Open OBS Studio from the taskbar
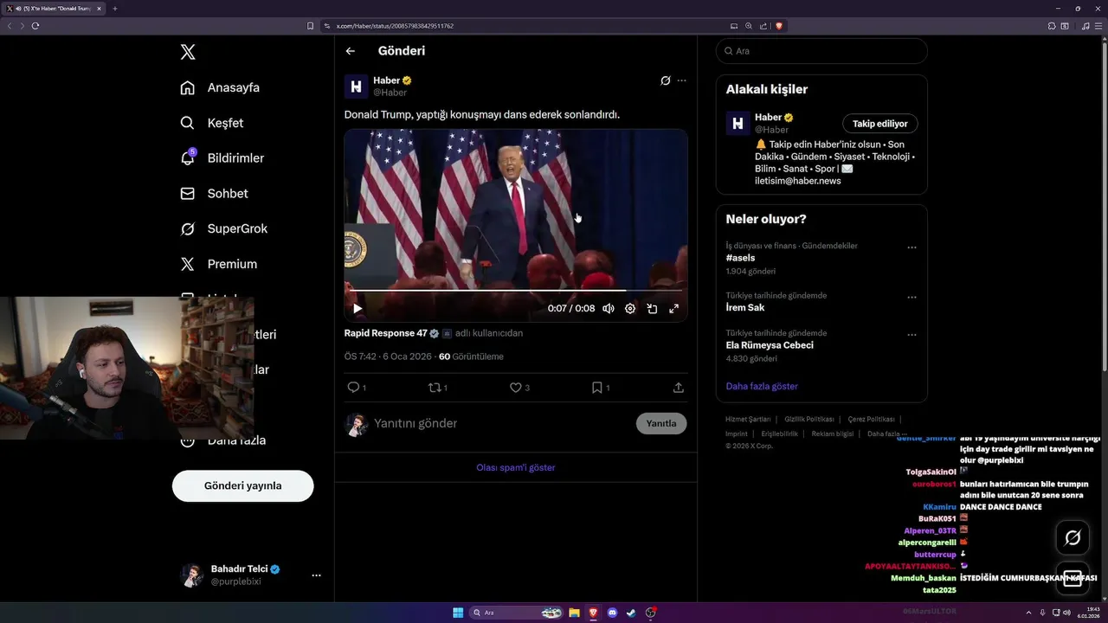 tap(651, 613)
